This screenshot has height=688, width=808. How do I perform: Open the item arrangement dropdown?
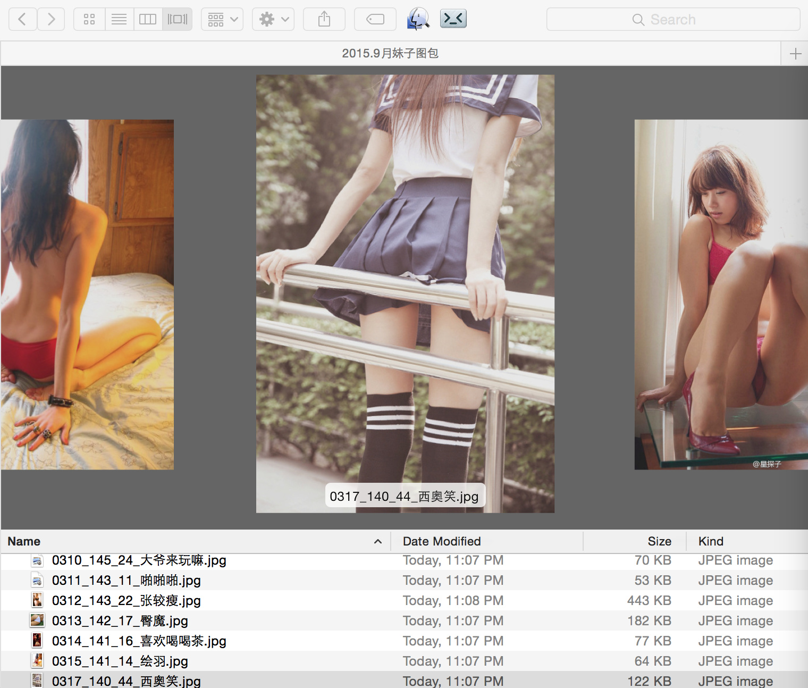222,20
